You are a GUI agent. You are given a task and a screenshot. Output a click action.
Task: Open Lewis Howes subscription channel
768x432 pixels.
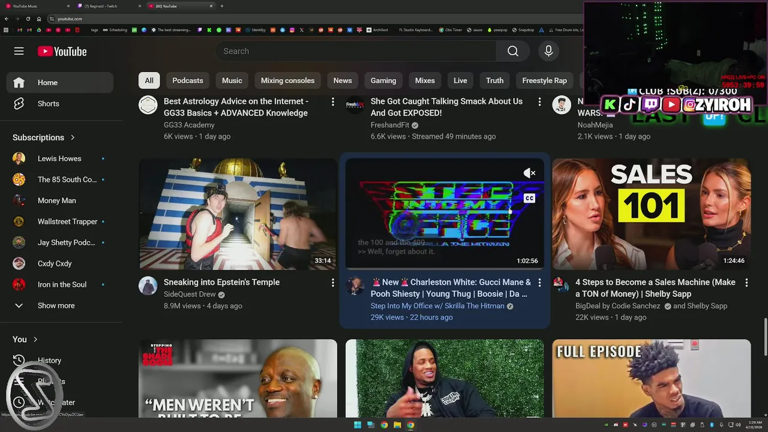[60, 158]
